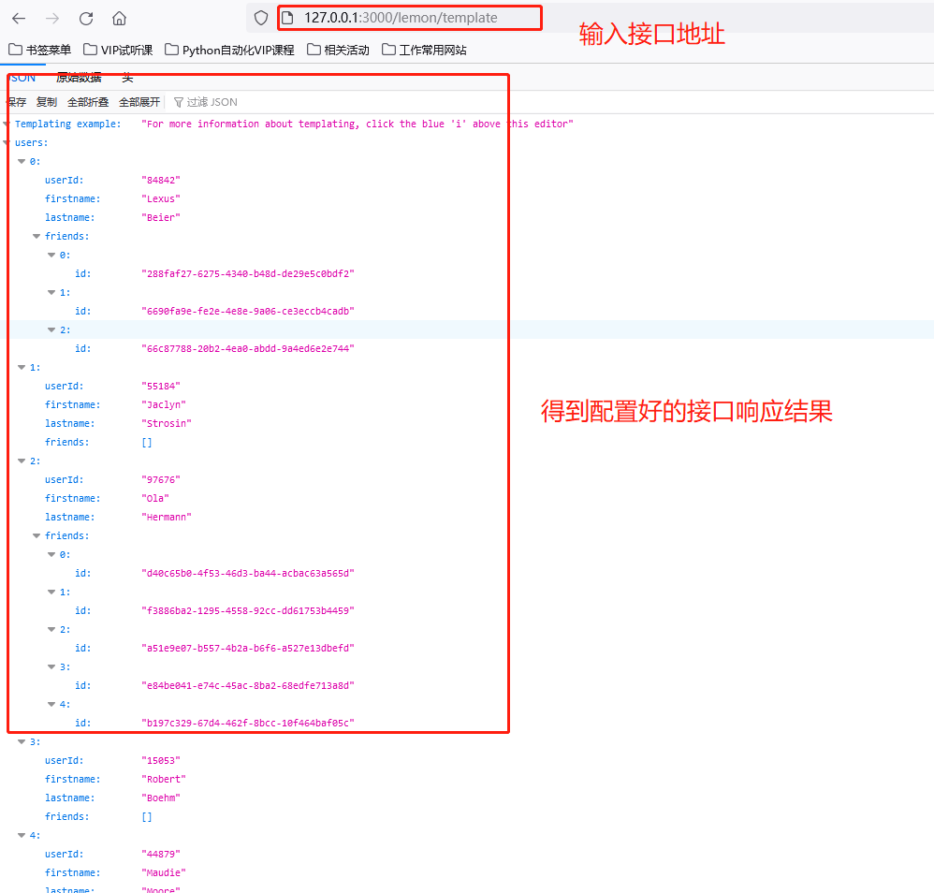Select id "f3886ba2-1295-4558-92cc-dd61753b4459"
Image resolution: width=934 pixels, height=893 pixels.
(x=248, y=610)
